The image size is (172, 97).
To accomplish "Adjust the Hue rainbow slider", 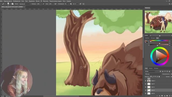I will [x=159, y=41].
